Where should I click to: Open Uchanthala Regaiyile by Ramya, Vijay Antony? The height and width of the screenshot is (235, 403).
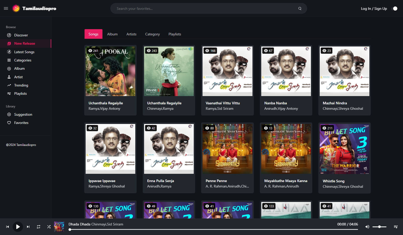click(110, 71)
